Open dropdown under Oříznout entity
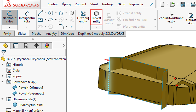This screenshot has height=112, width=196. coord(83,27)
